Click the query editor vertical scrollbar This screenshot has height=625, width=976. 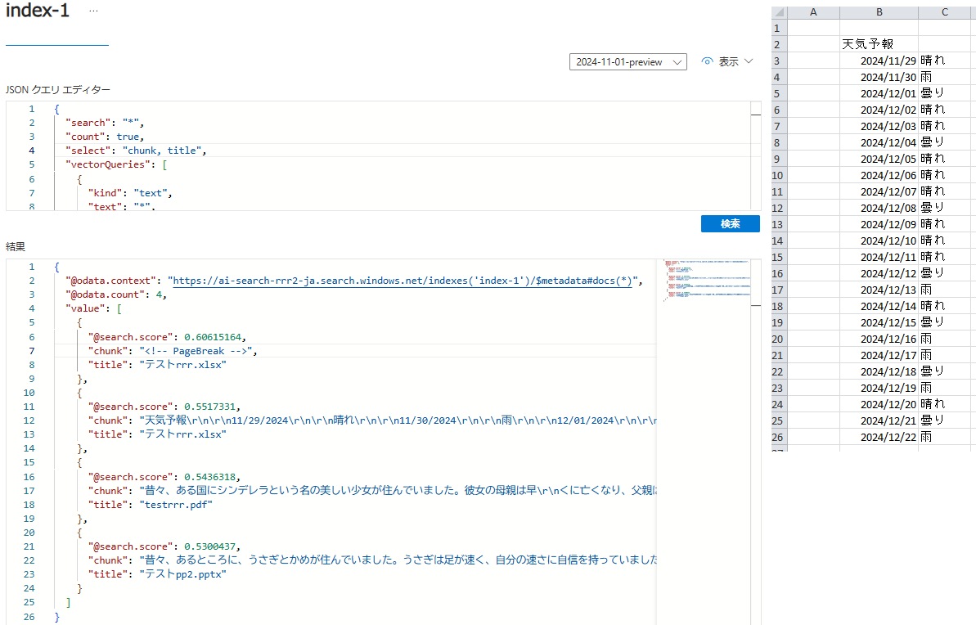[x=756, y=155]
